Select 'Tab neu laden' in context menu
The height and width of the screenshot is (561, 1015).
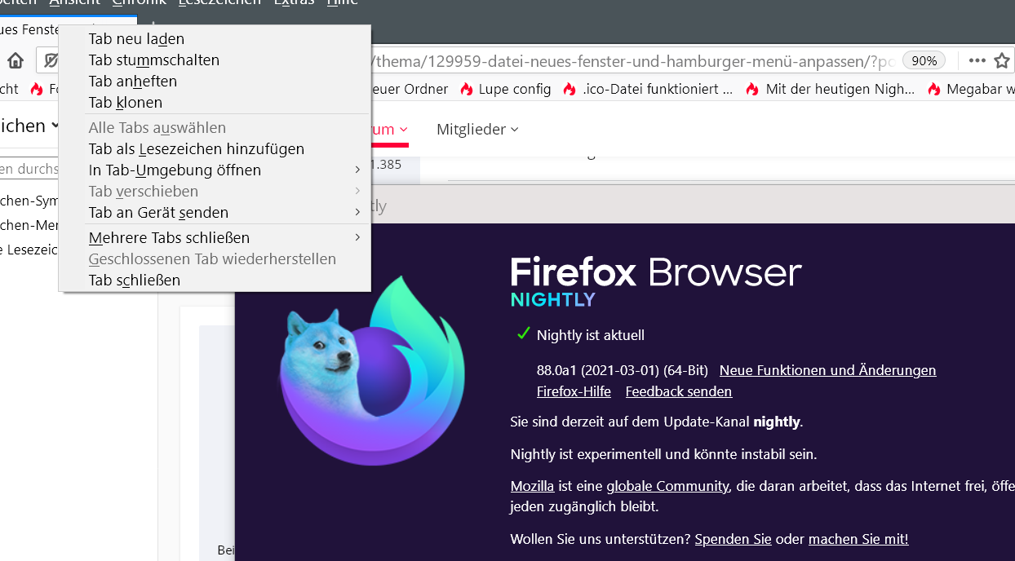(215, 38)
